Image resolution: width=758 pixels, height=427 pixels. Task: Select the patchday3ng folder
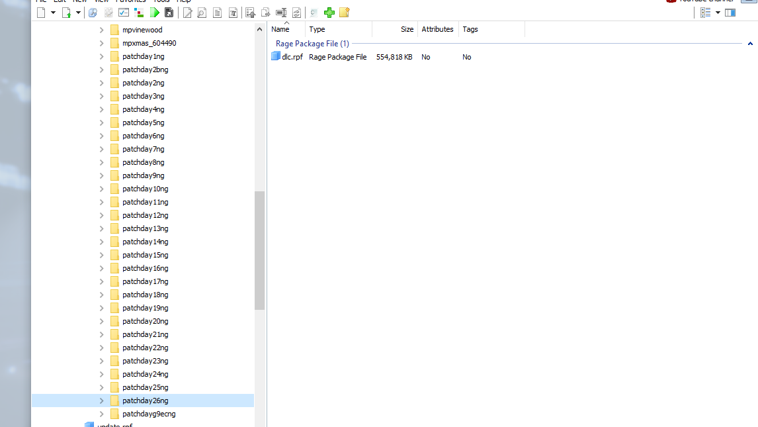coord(143,96)
